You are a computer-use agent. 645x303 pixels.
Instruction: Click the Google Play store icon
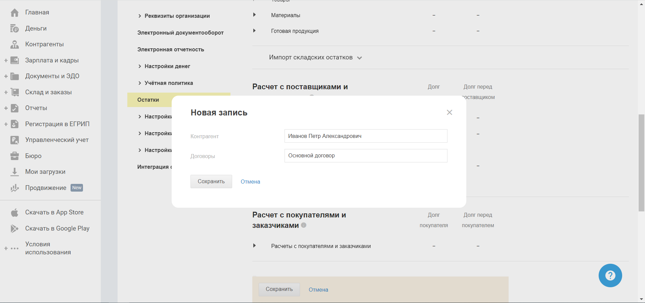coord(14,229)
